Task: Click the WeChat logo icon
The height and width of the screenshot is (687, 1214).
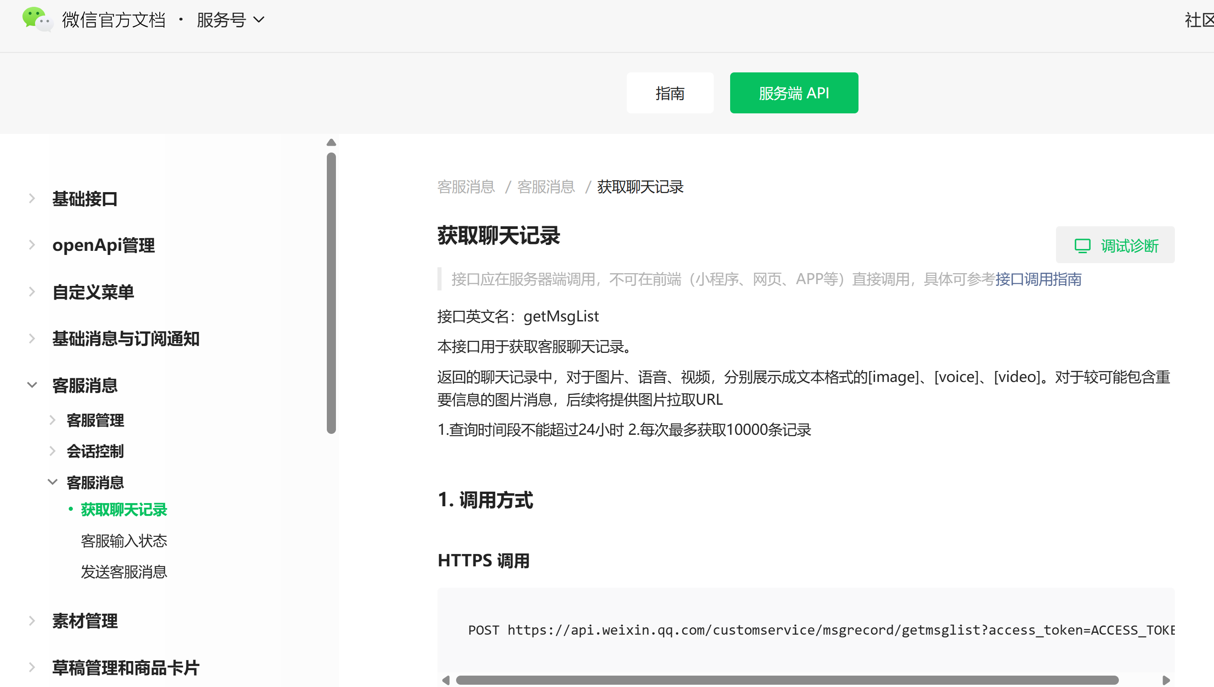Action: click(37, 19)
